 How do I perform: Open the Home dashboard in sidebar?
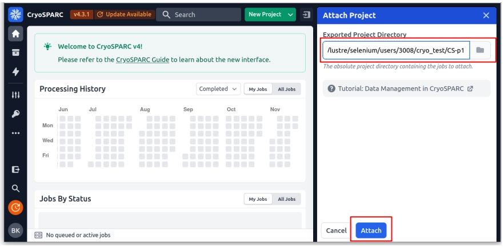coord(15,34)
